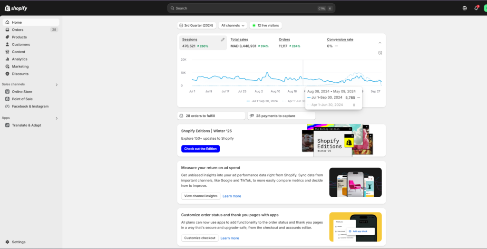Collapse the metrics card with chevron
The width and height of the screenshot is (487, 249).
[x=380, y=43]
